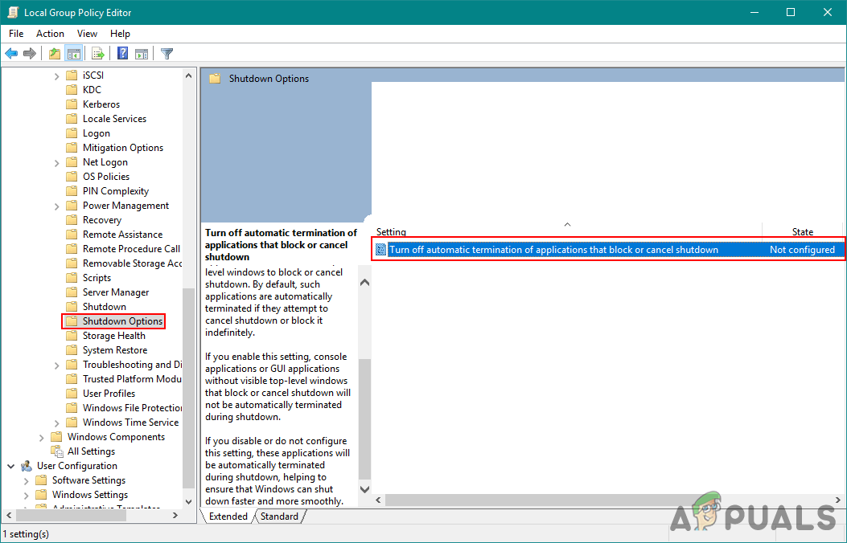
Task: Select the OS Policies tree item
Action: (x=106, y=177)
